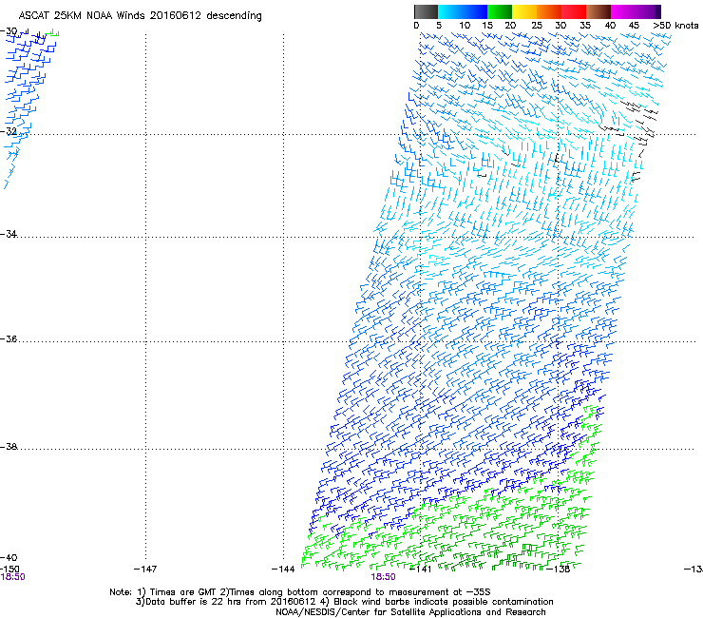This screenshot has width=703, height=618.
Task: Click the NOAA/NESDIS credit line
Action: [410, 612]
